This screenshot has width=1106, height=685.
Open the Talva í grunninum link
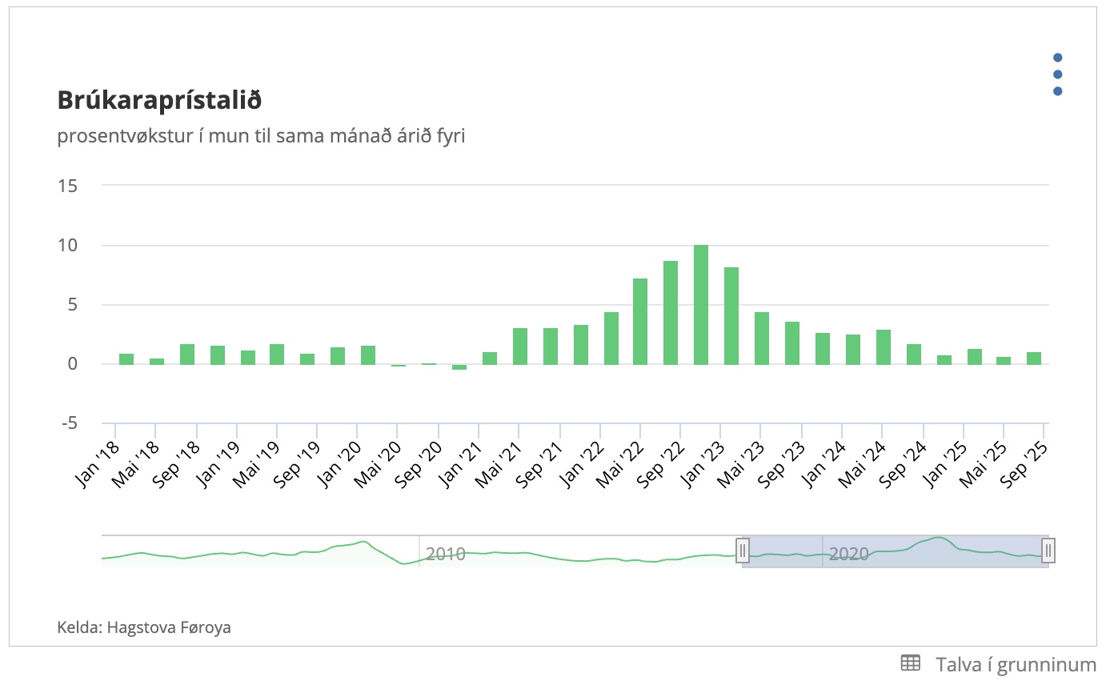1016,663
